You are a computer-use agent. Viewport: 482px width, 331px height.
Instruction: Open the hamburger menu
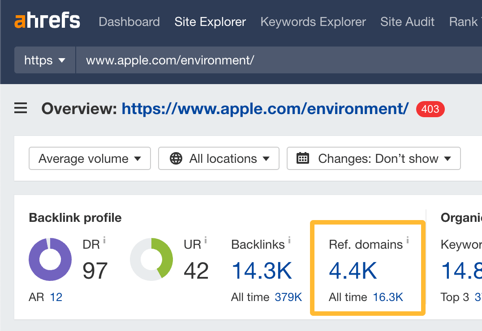(x=20, y=108)
